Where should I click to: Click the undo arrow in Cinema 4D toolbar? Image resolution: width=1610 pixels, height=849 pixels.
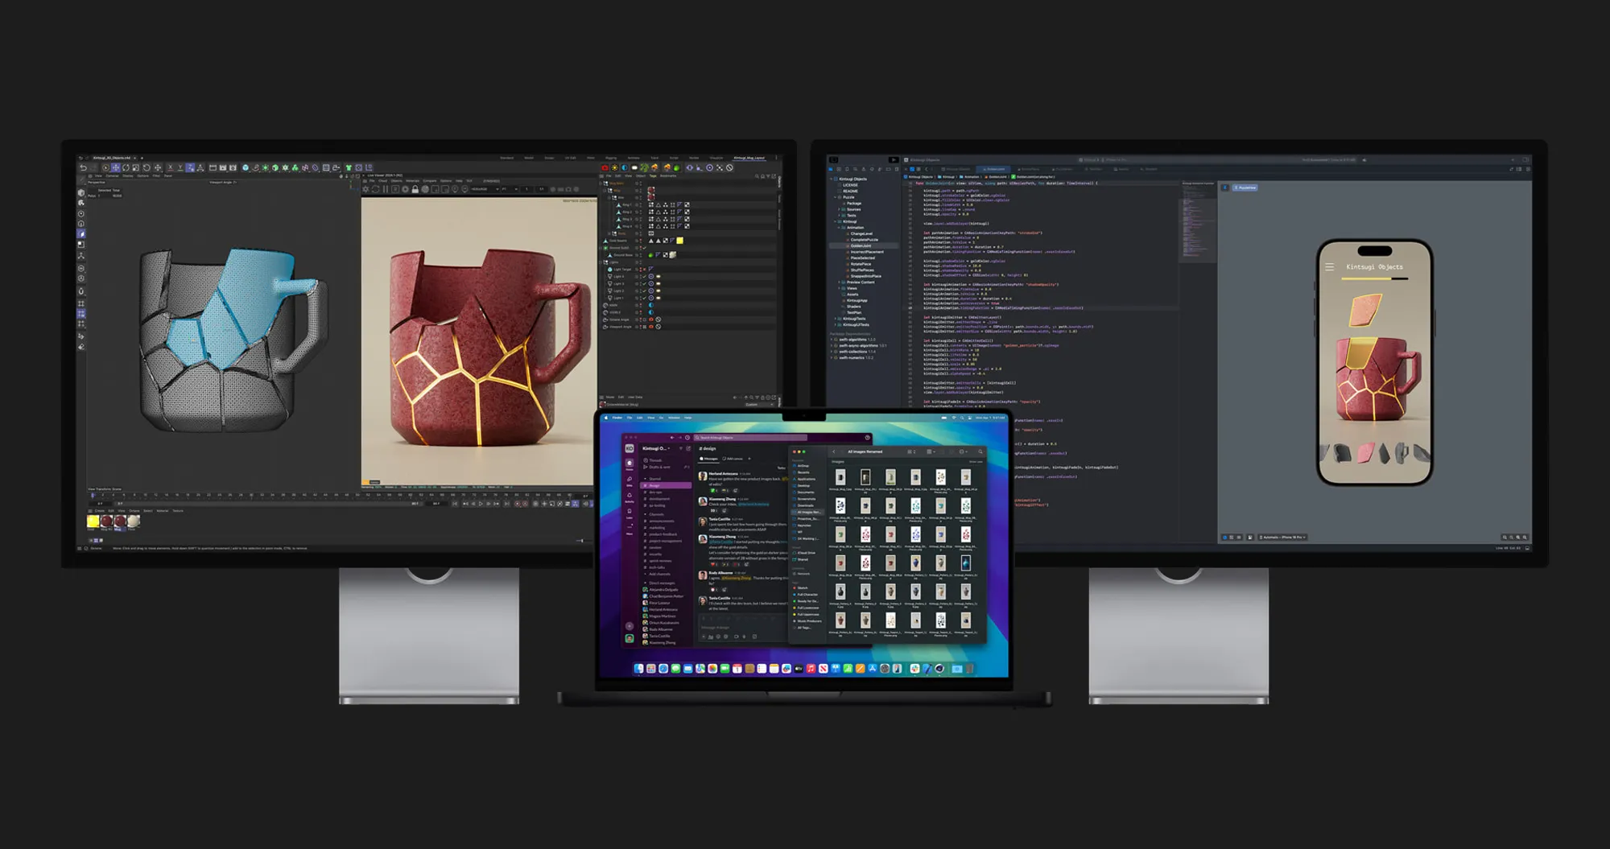click(x=83, y=168)
